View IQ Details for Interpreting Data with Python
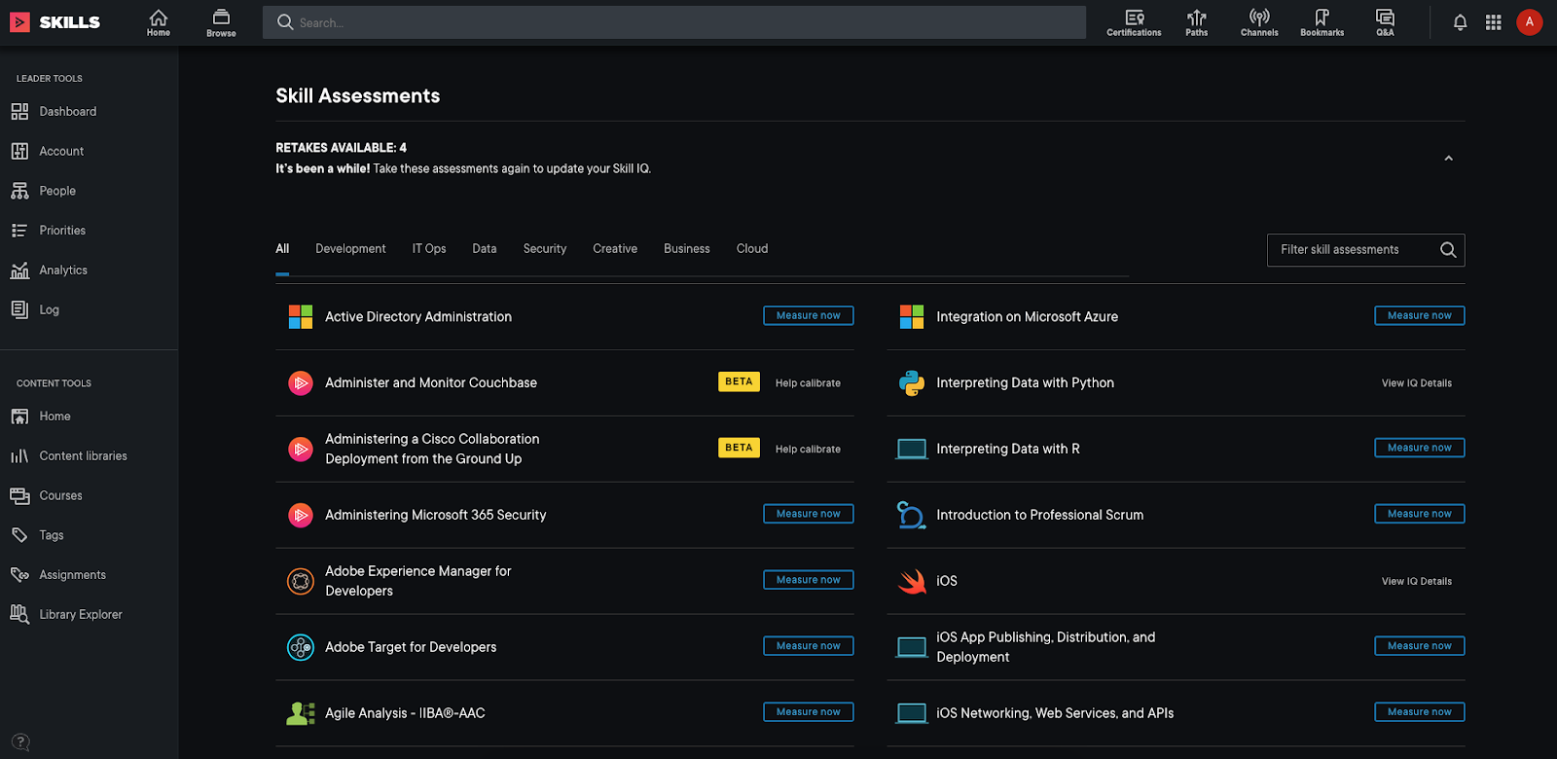Image resolution: width=1557 pixels, height=759 pixels. coord(1417,383)
